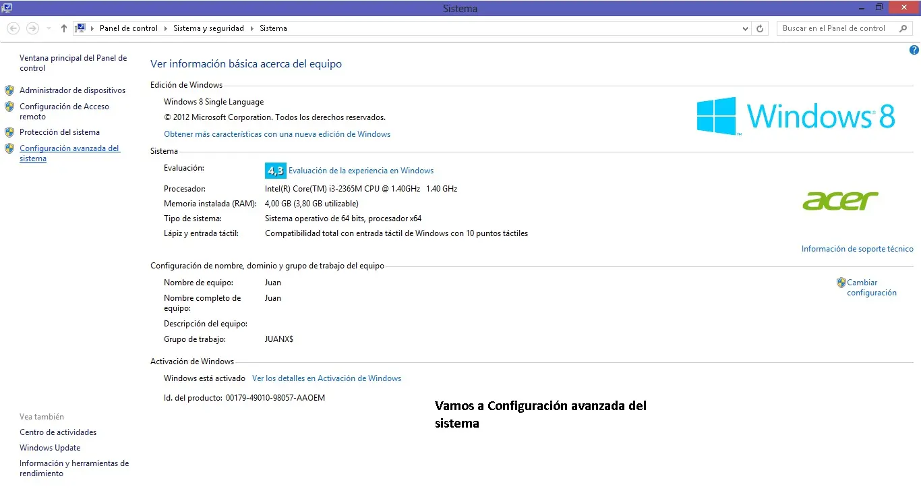Open Panel de control breadcrumb
The height and width of the screenshot is (491, 921).
tap(129, 28)
